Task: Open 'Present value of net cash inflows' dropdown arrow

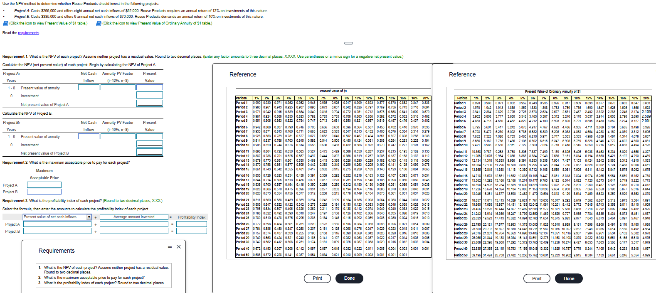Action: (x=89, y=217)
